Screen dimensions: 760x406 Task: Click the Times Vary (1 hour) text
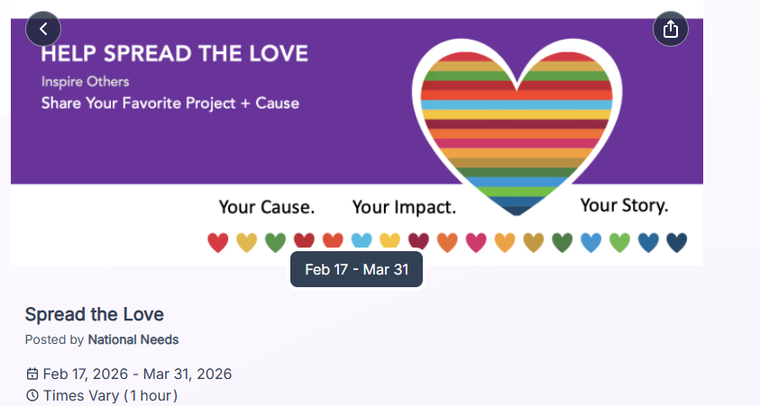[110, 395]
